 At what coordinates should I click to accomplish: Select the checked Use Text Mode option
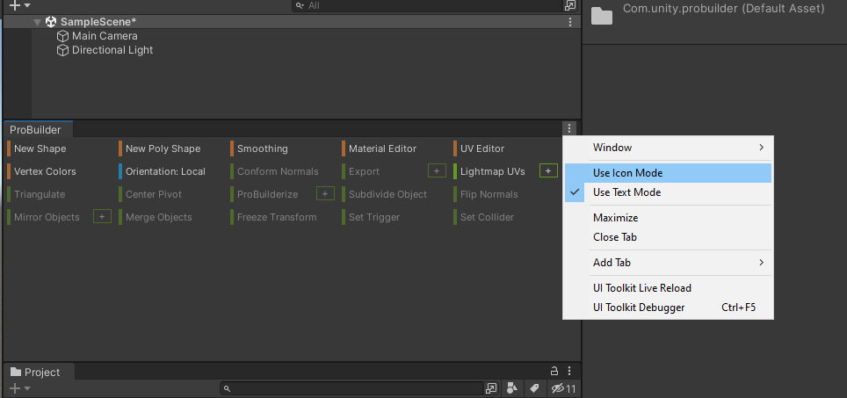pyautogui.click(x=626, y=192)
